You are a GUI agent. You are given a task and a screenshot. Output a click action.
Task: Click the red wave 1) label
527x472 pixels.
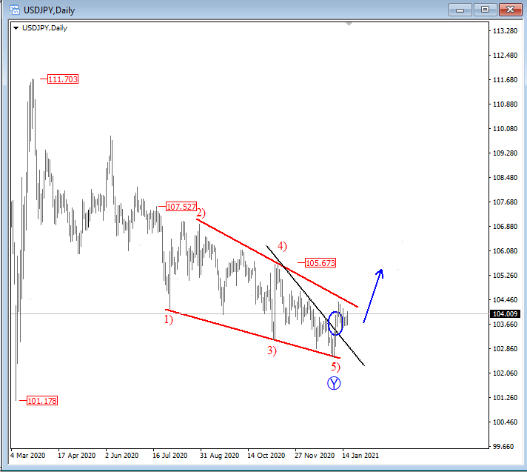pos(168,320)
